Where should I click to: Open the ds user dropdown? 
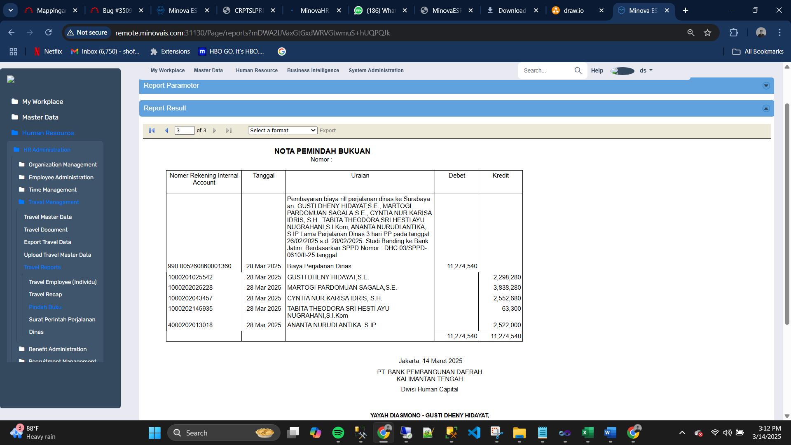click(646, 70)
